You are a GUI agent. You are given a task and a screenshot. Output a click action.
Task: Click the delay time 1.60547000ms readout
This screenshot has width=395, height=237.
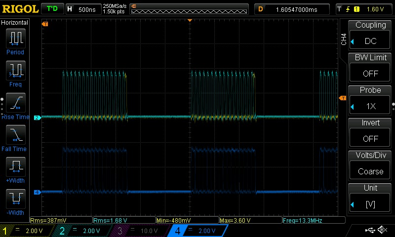297,9
